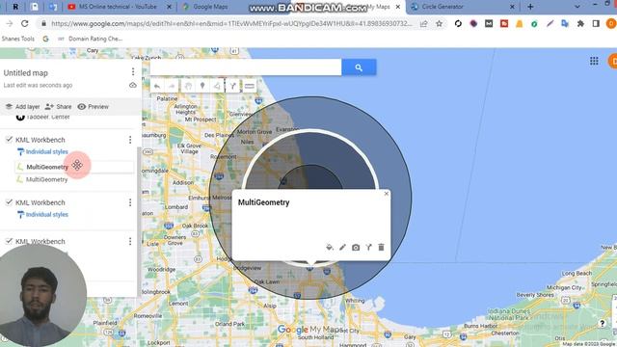Uncheck the KML Workbench layer containing MultiGeometry items

tap(9, 139)
